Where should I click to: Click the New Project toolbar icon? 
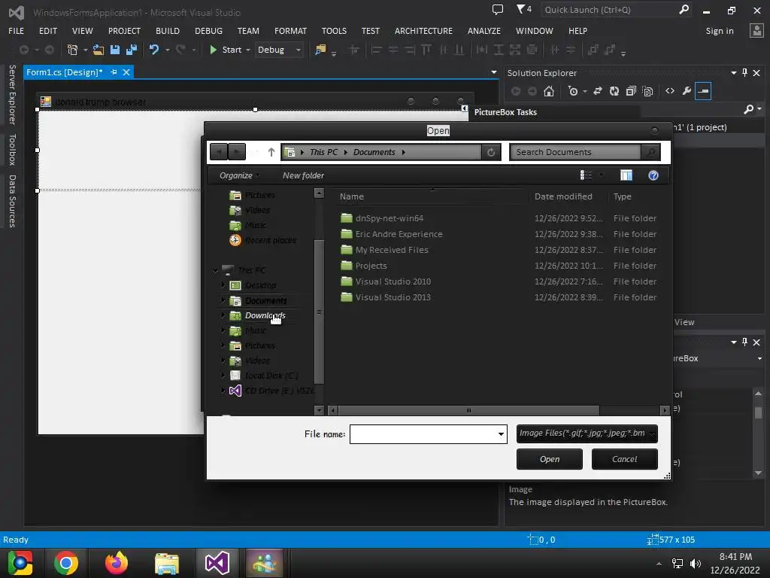[x=73, y=50]
